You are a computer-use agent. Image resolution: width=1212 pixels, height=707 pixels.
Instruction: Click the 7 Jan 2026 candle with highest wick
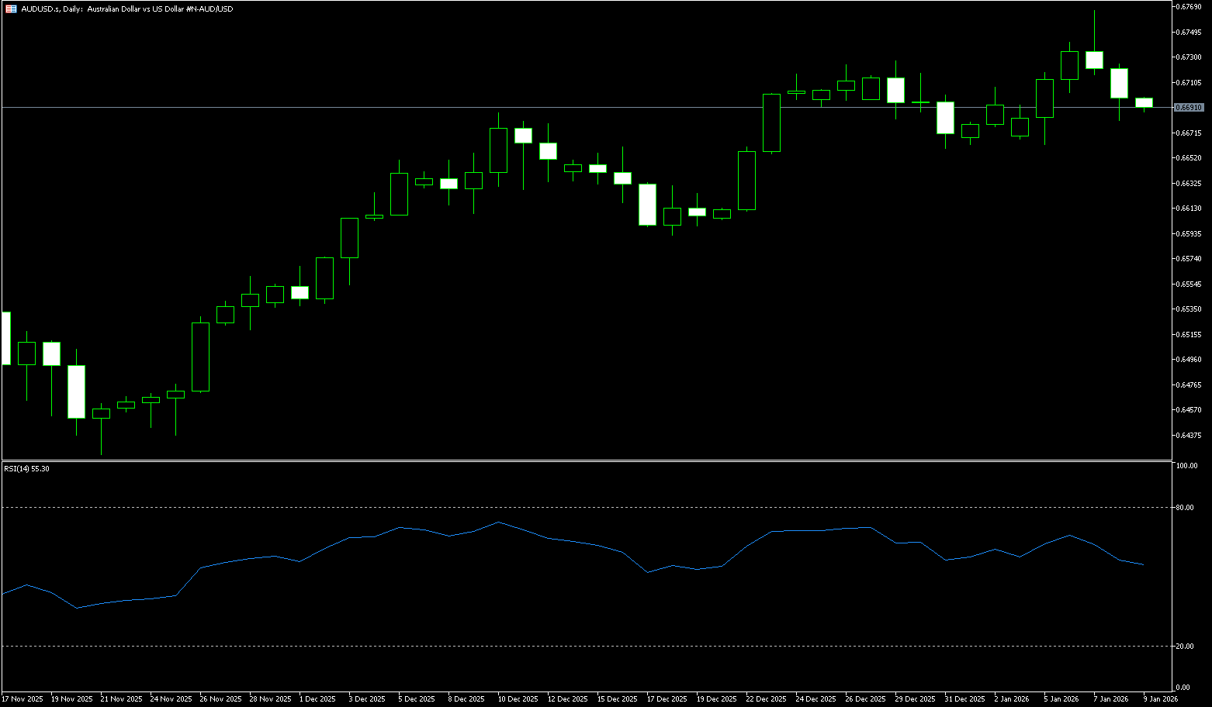click(1094, 60)
